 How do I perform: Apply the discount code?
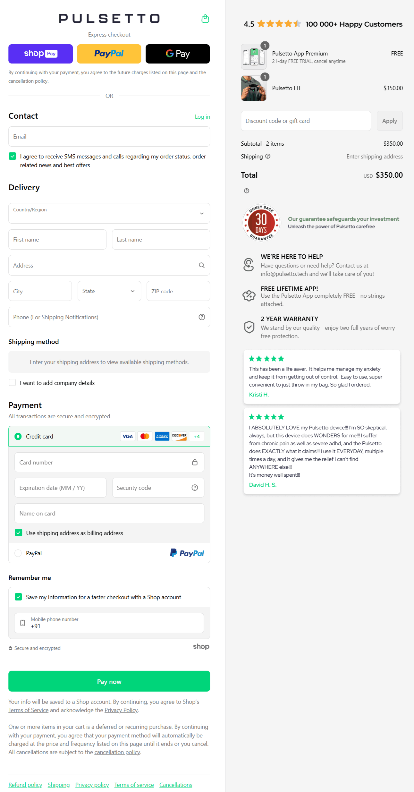[x=389, y=121]
